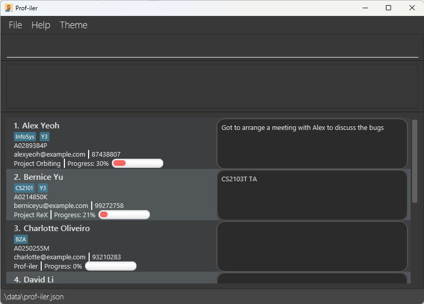Click Charlotte Oliveiro's empty note box
The width and height of the screenshot is (424, 304).
tap(312, 246)
